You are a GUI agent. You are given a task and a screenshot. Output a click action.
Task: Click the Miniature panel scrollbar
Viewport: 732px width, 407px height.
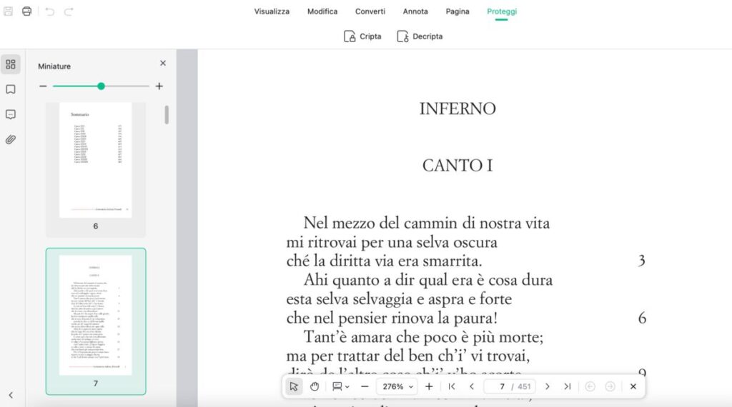coord(167,115)
